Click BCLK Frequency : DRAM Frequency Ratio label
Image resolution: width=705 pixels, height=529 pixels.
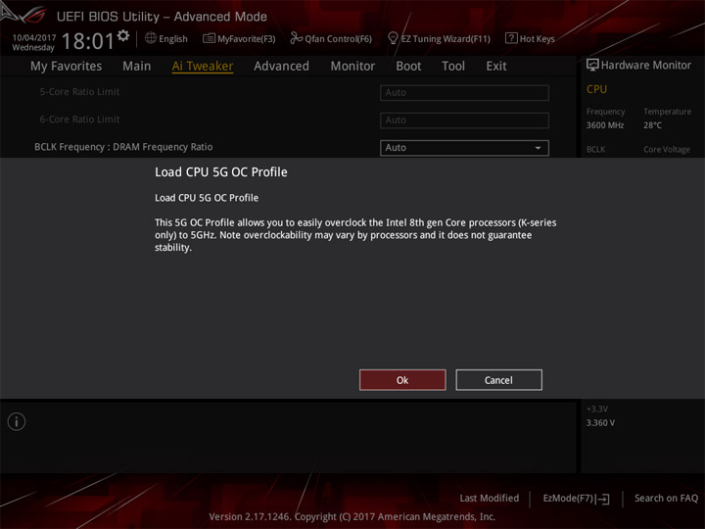pyautogui.click(x=123, y=147)
